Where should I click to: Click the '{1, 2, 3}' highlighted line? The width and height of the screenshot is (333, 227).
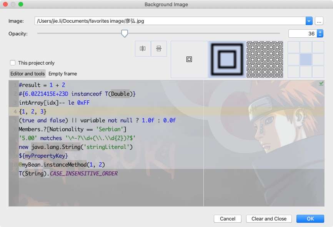tap(166, 112)
